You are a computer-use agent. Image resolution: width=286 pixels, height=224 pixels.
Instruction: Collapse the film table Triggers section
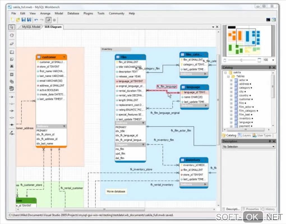(x=143, y=144)
